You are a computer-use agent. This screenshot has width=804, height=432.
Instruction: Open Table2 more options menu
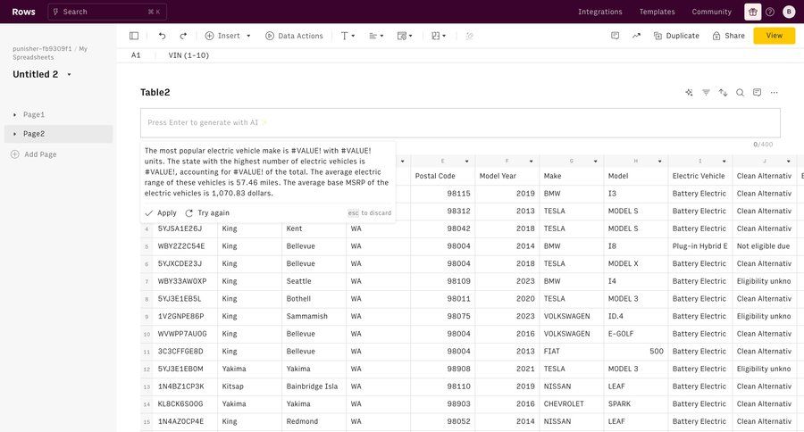(775, 93)
